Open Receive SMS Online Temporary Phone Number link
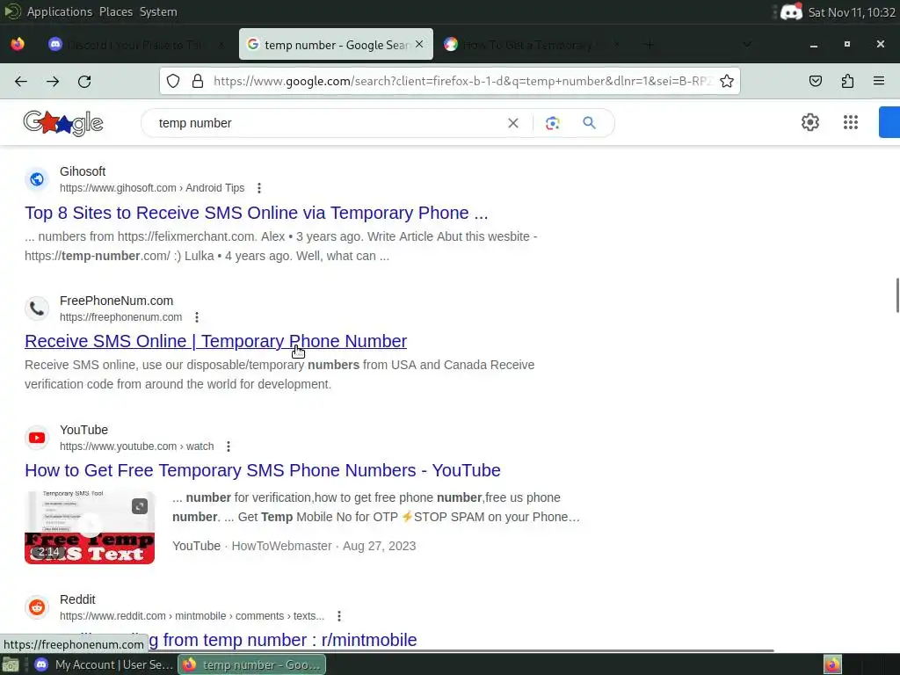 pyautogui.click(x=216, y=341)
